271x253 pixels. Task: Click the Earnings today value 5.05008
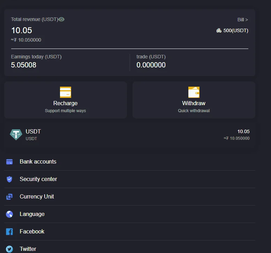click(x=24, y=65)
